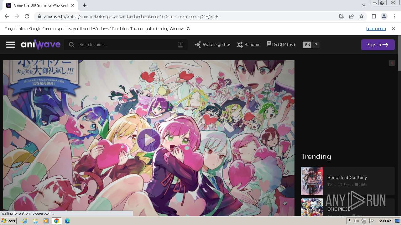View site information lock icon
Image resolution: width=401 pixels, height=225 pixels.
click(x=39, y=17)
